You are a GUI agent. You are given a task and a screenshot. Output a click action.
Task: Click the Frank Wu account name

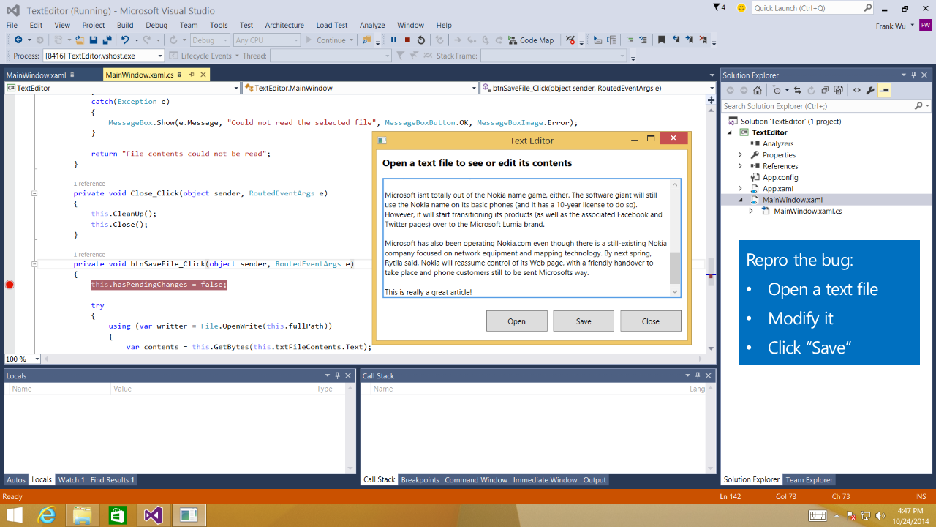point(894,26)
